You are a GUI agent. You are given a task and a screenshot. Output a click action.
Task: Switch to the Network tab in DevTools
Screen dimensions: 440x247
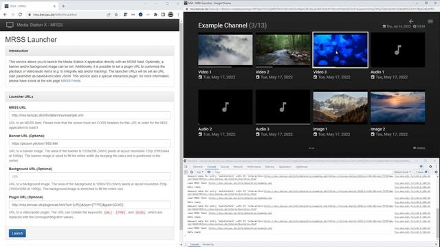[x=238, y=167]
